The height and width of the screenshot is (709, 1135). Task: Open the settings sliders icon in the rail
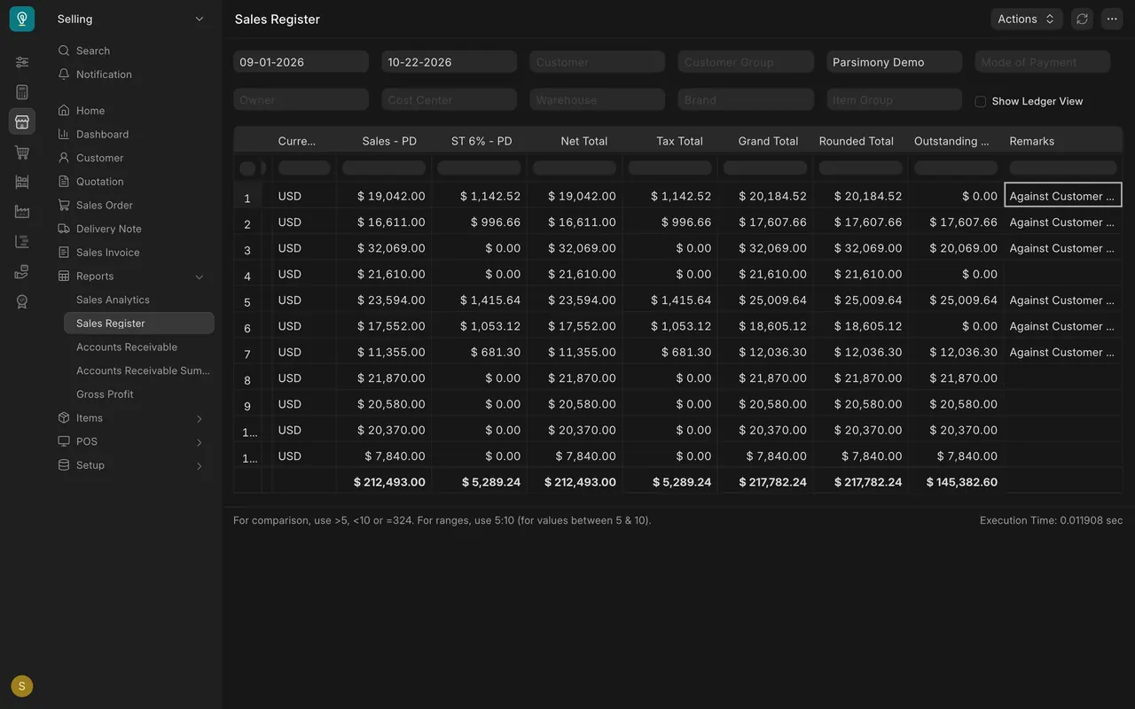(22, 62)
